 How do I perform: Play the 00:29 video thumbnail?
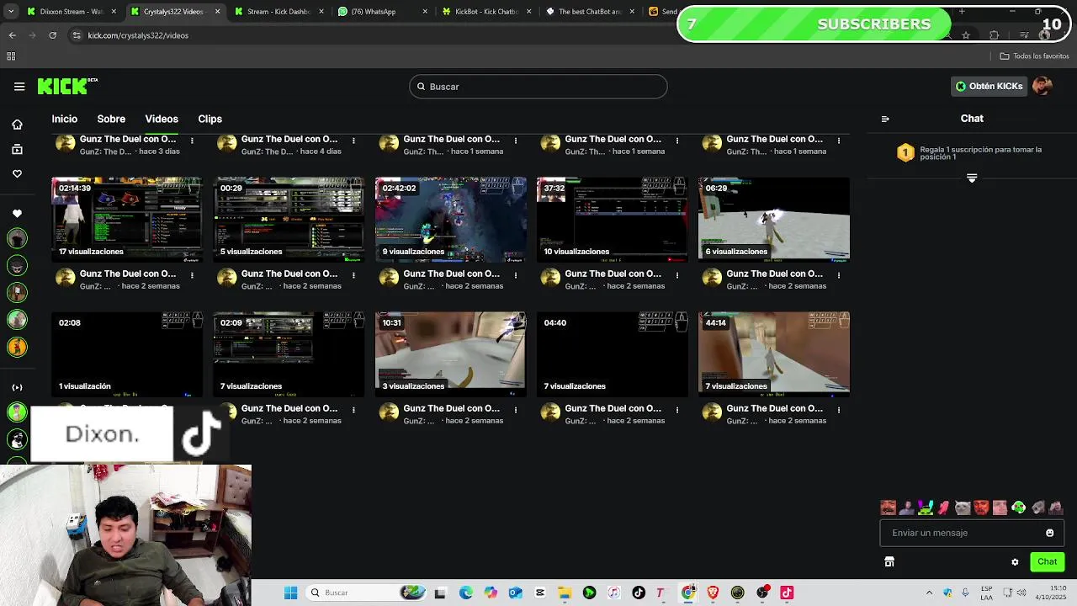[289, 219]
